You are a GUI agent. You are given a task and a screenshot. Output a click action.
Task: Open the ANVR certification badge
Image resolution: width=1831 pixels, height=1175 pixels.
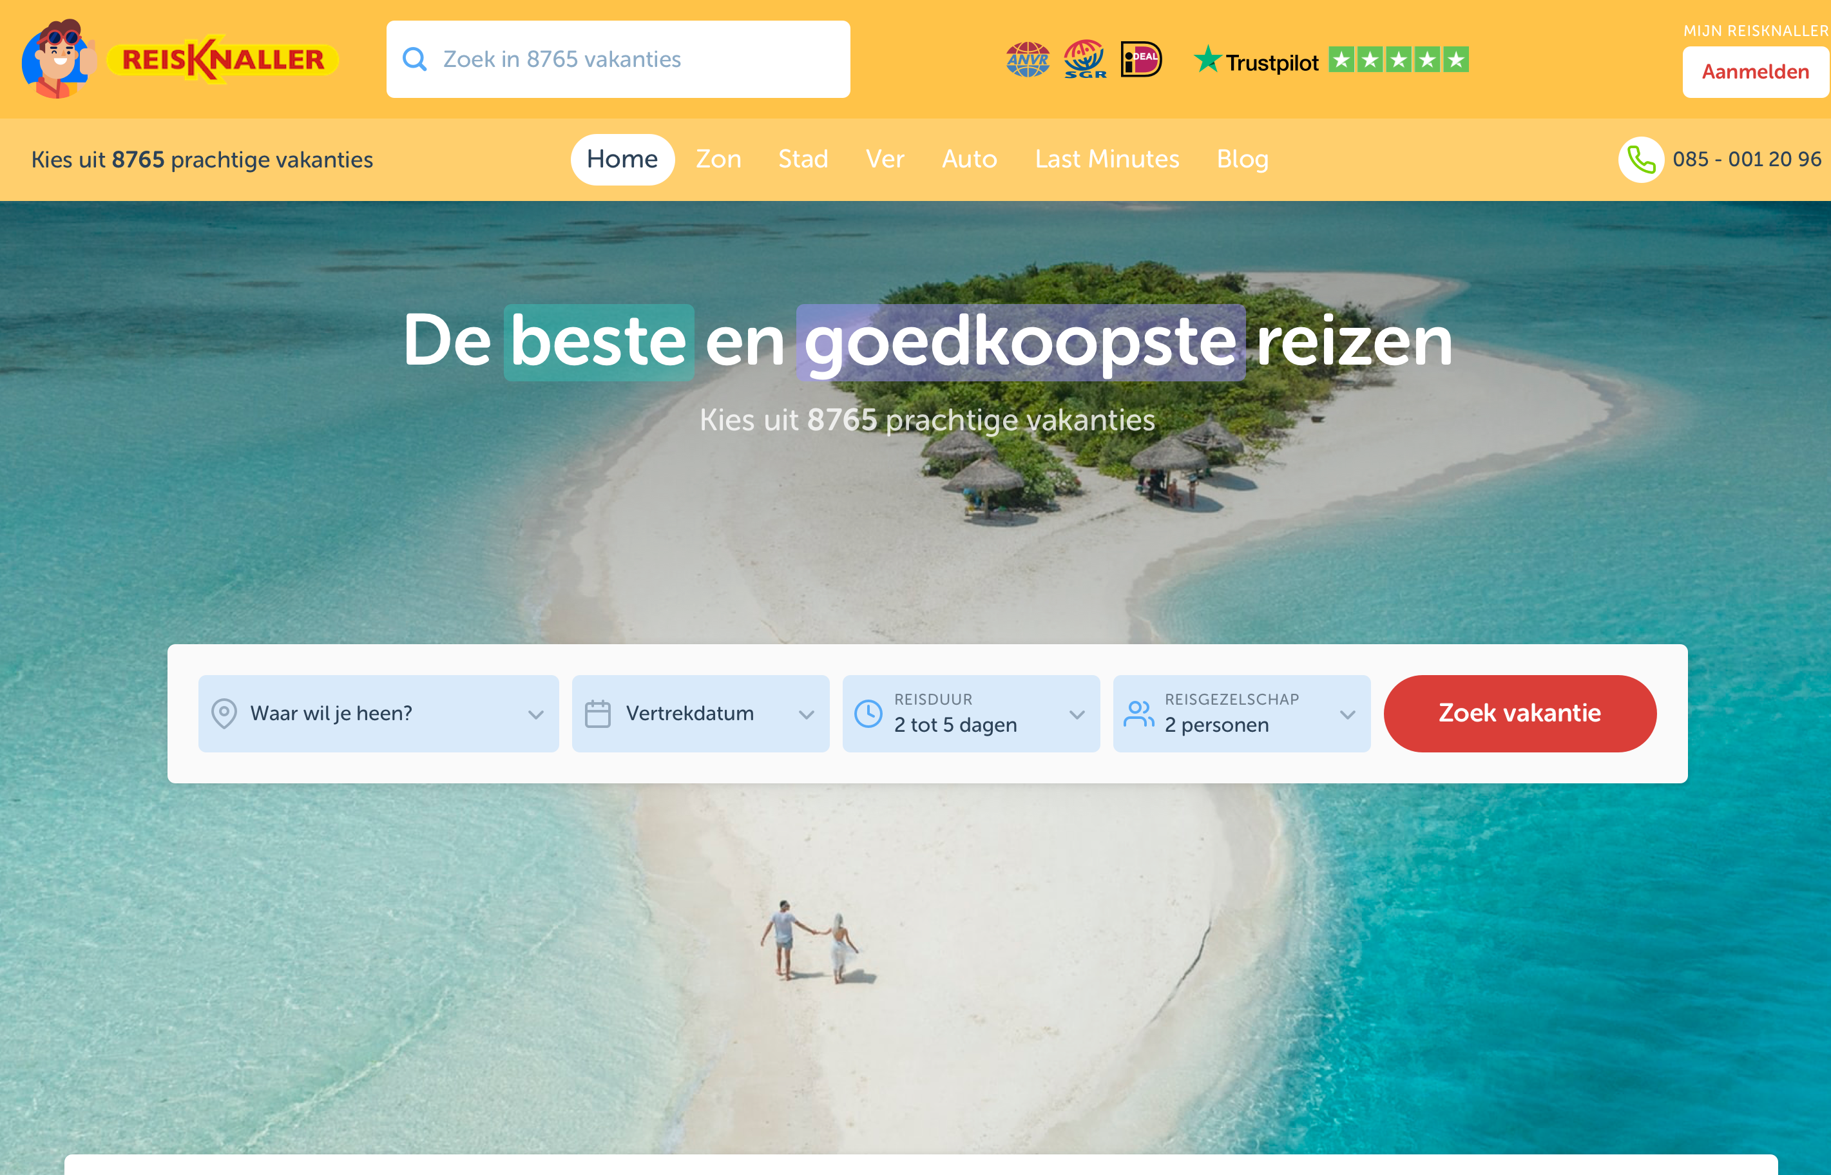click(1028, 59)
